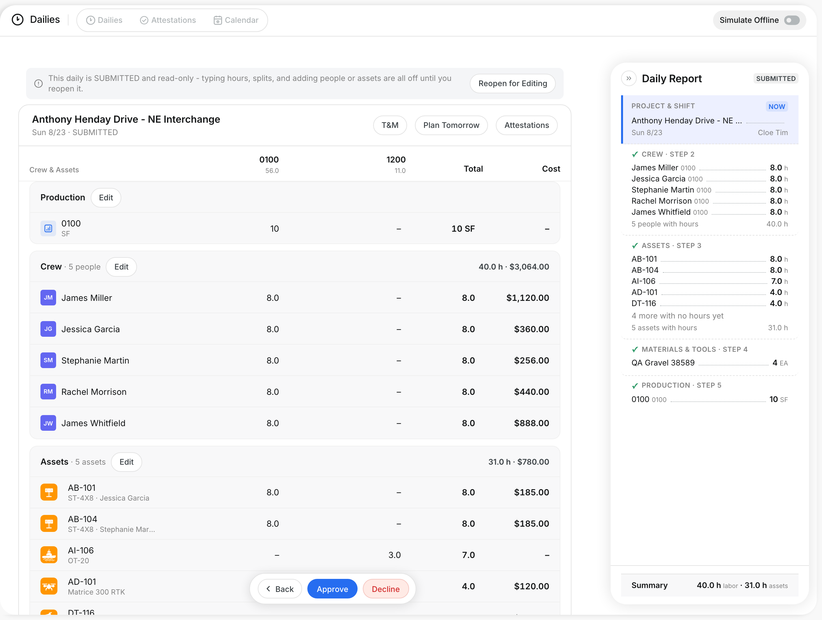Collapse the Daily Report panel chevron
Image resolution: width=822 pixels, height=620 pixels.
[x=629, y=78]
